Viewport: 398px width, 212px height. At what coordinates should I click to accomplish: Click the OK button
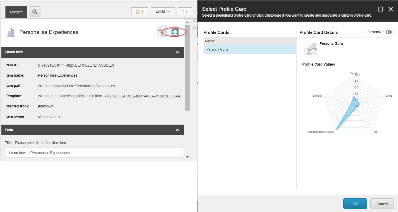tap(355, 204)
